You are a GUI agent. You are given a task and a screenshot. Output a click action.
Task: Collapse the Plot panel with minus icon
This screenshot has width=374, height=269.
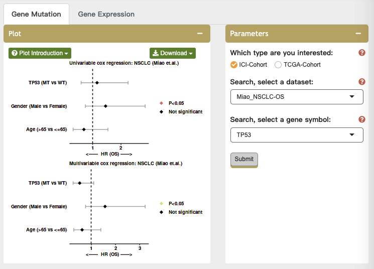point(200,34)
